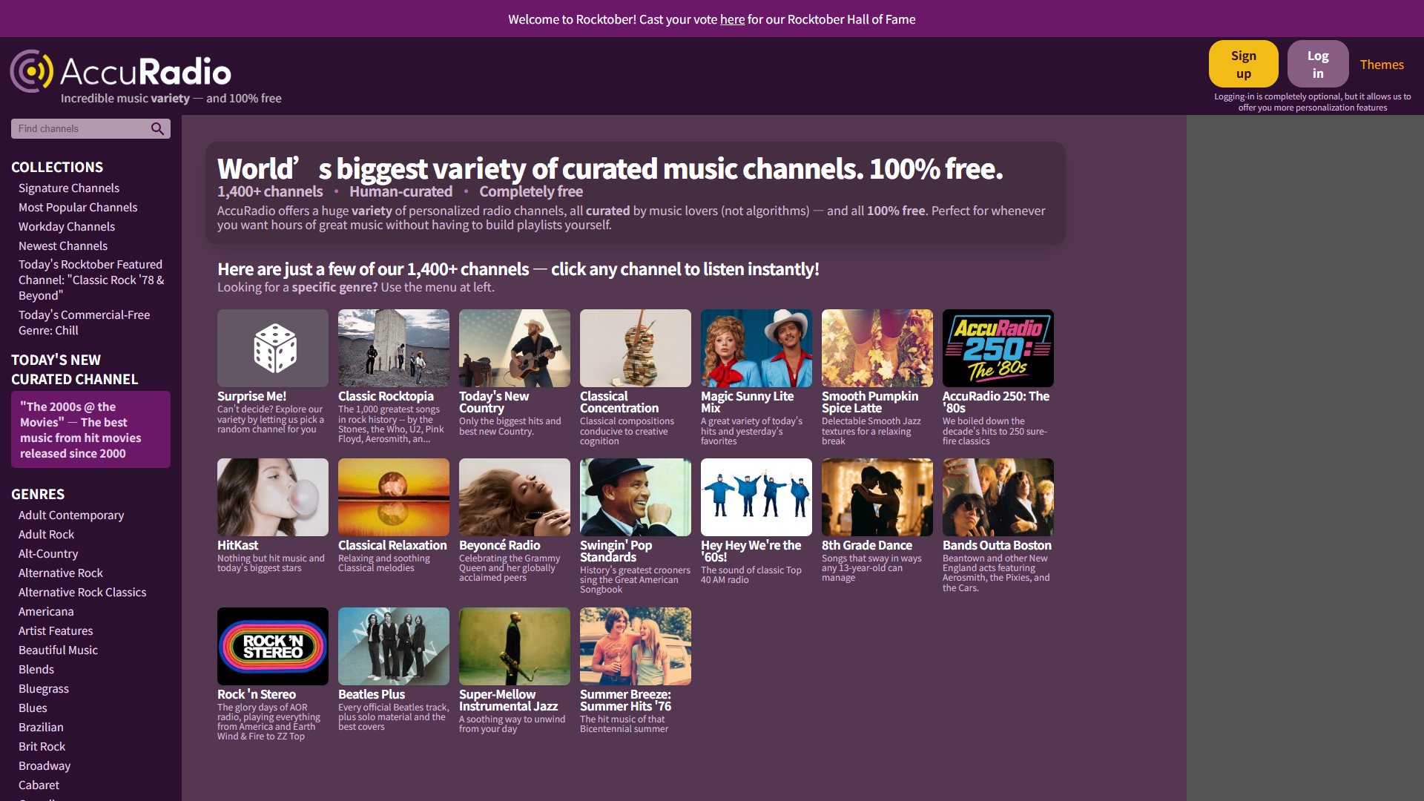Open Today's Rocktober Featured Channel link
This screenshot has width=1424, height=801.
pyautogui.click(x=91, y=280)
